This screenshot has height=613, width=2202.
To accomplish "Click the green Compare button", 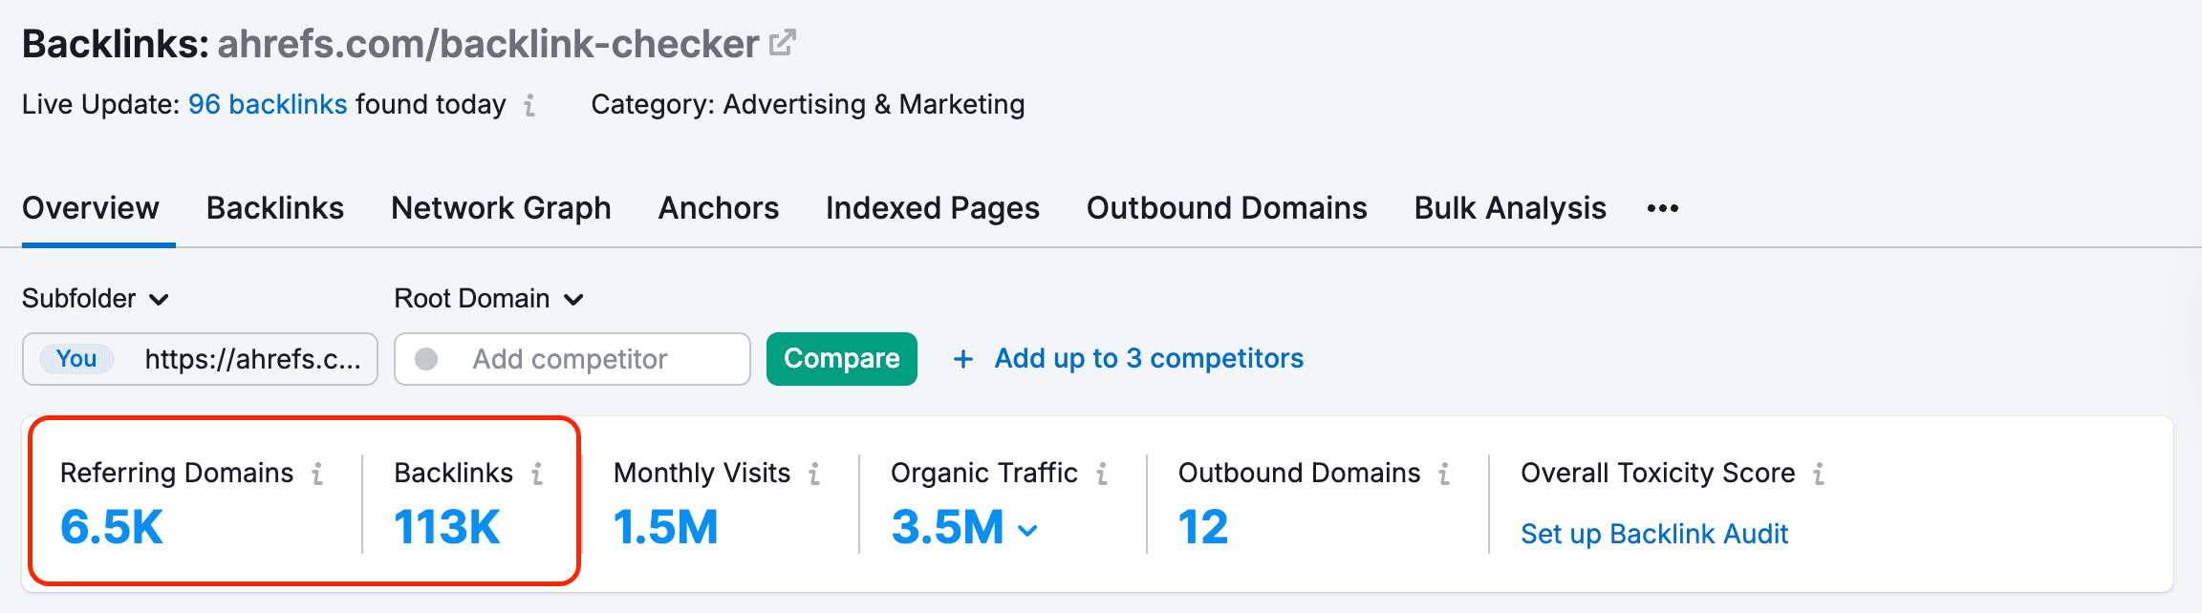I will point(842,359).
